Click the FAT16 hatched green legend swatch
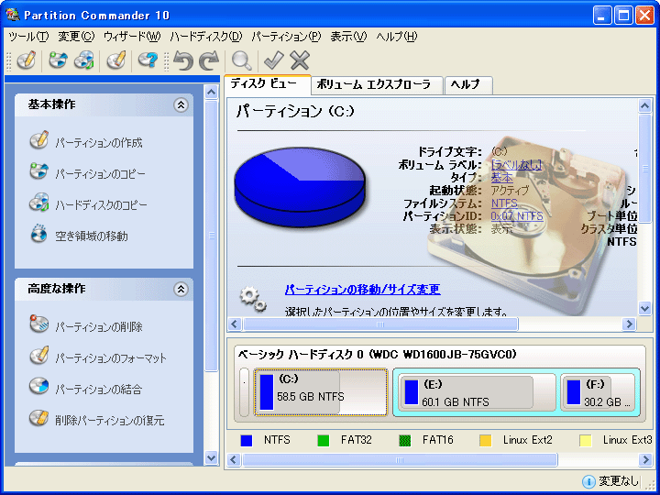This screenshot has height=495, width=660. point(404,441)
